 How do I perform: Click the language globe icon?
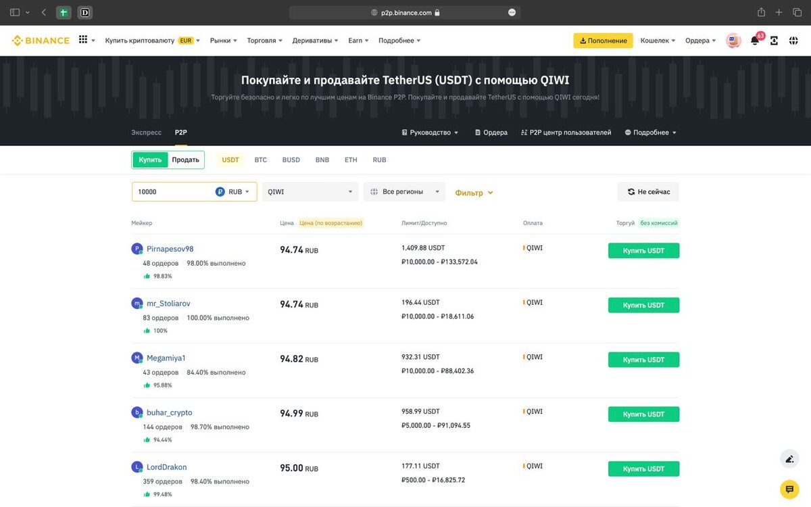pos(793,41)
